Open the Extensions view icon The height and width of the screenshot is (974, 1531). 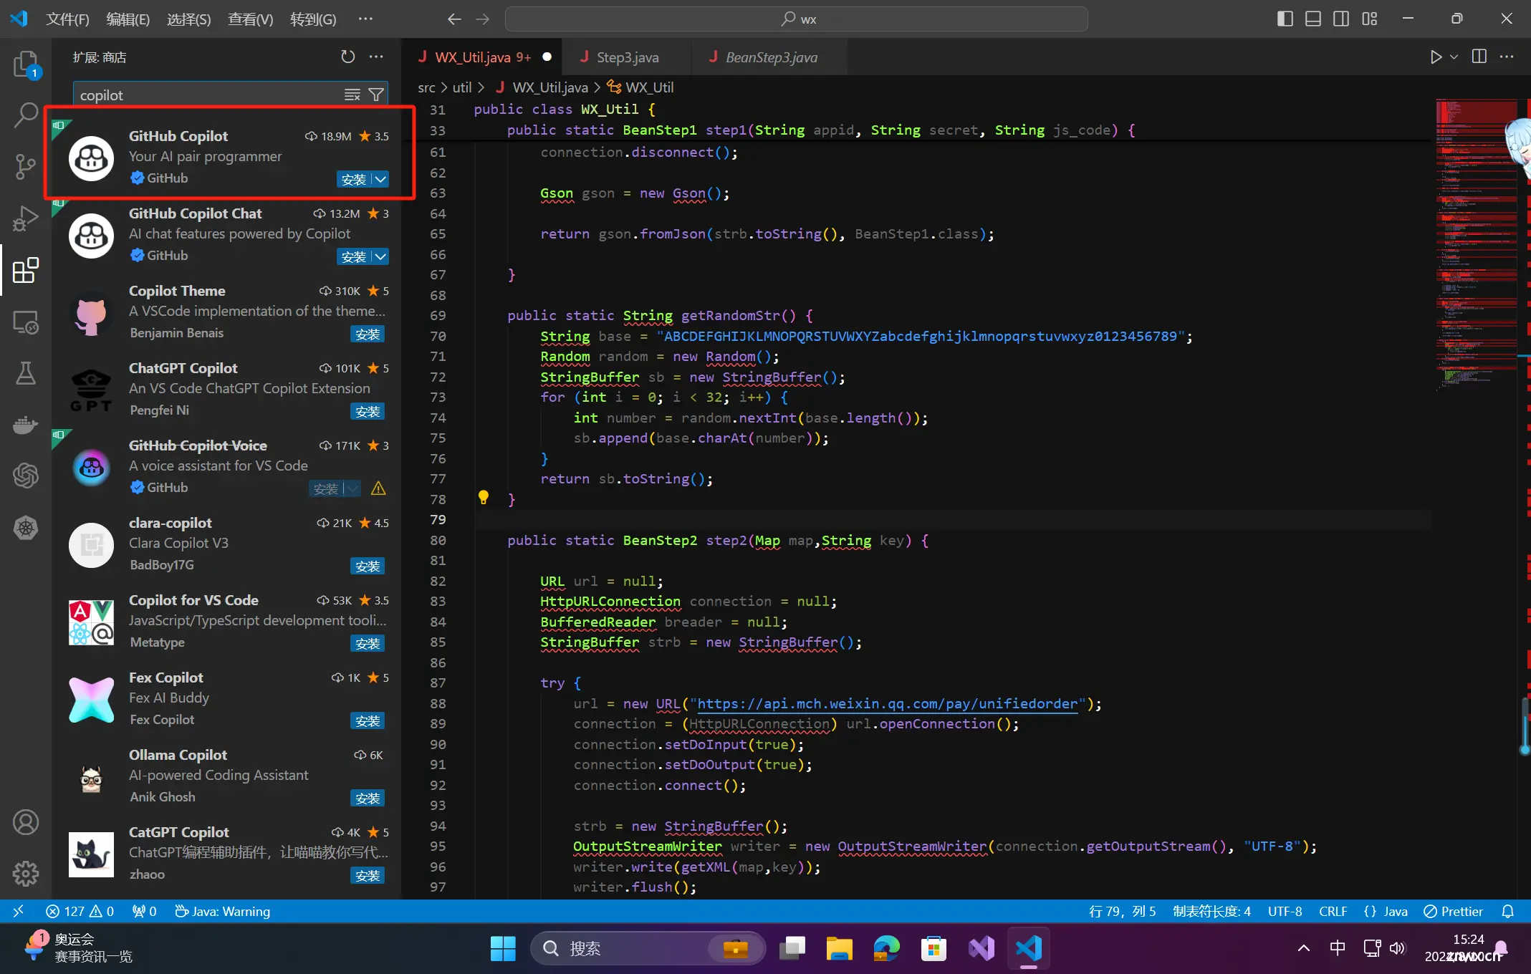[x=26, y=270]
